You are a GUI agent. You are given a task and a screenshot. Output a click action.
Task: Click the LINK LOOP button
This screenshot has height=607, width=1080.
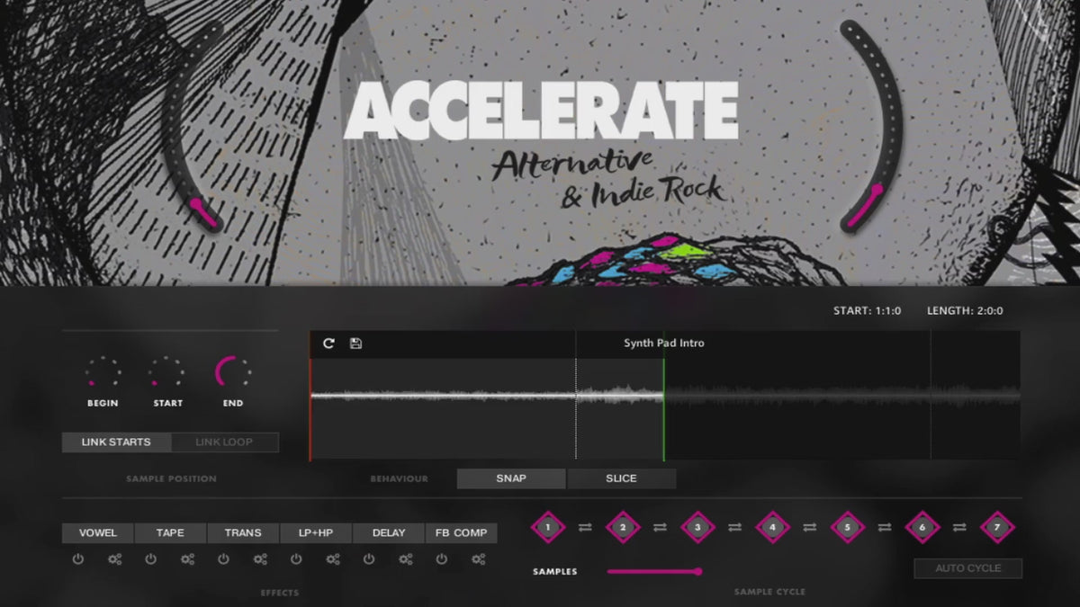point(224,442)
